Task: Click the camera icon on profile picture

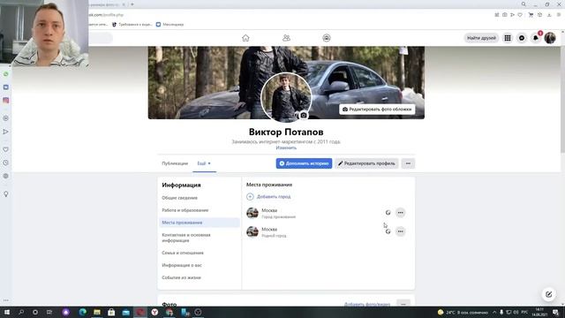Action: (x=304, y=115)
